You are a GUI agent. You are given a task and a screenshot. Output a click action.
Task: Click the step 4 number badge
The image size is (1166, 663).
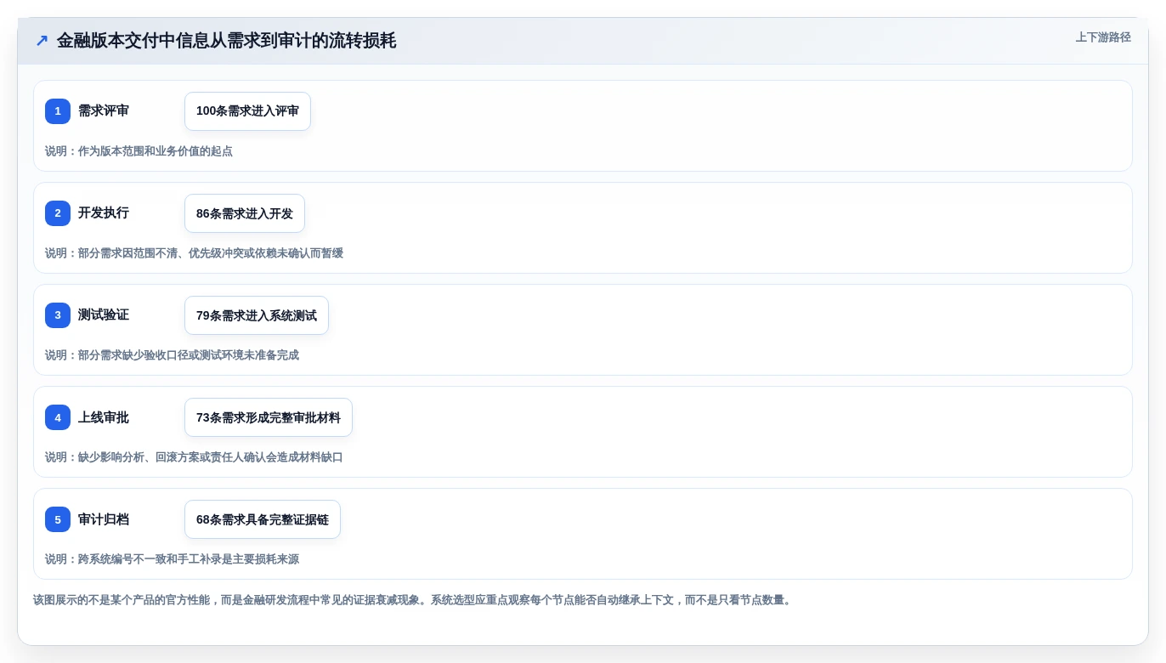click(x=58, y=417)
